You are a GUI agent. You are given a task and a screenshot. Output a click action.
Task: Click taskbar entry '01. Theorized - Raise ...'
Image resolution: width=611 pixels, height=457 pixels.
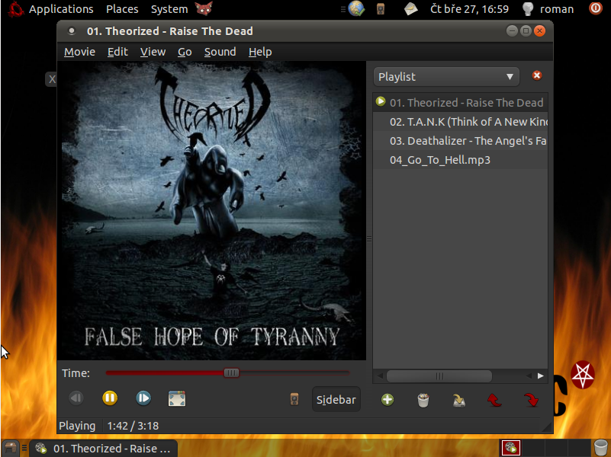point(104,449)
